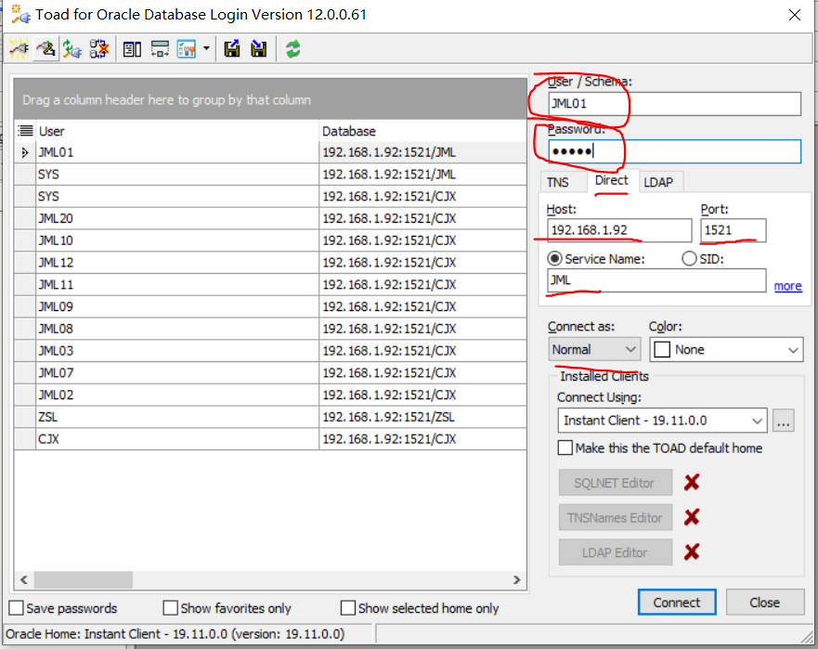Check Show favorites only
Image resolution: width=818 pixels, height=649 pixels.
170,608
